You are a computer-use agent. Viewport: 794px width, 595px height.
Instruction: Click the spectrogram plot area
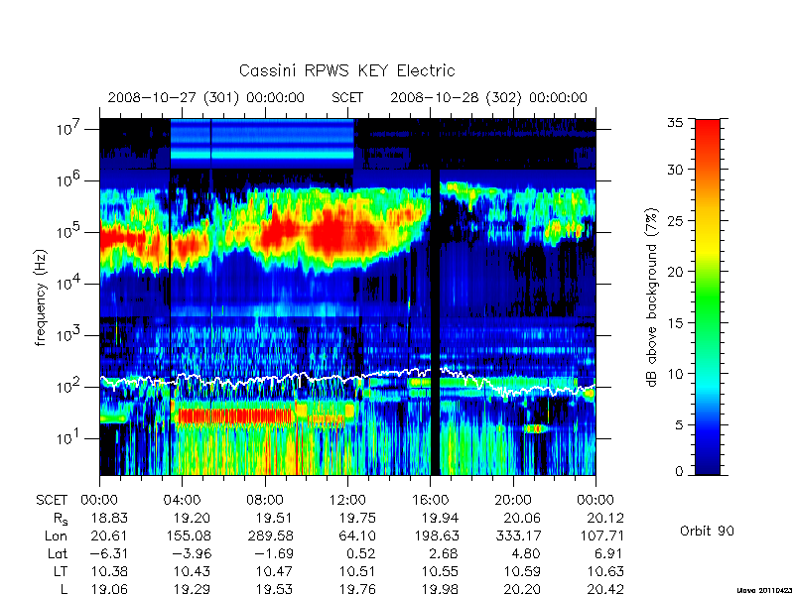pyautogui.click(x=347, y=297)
